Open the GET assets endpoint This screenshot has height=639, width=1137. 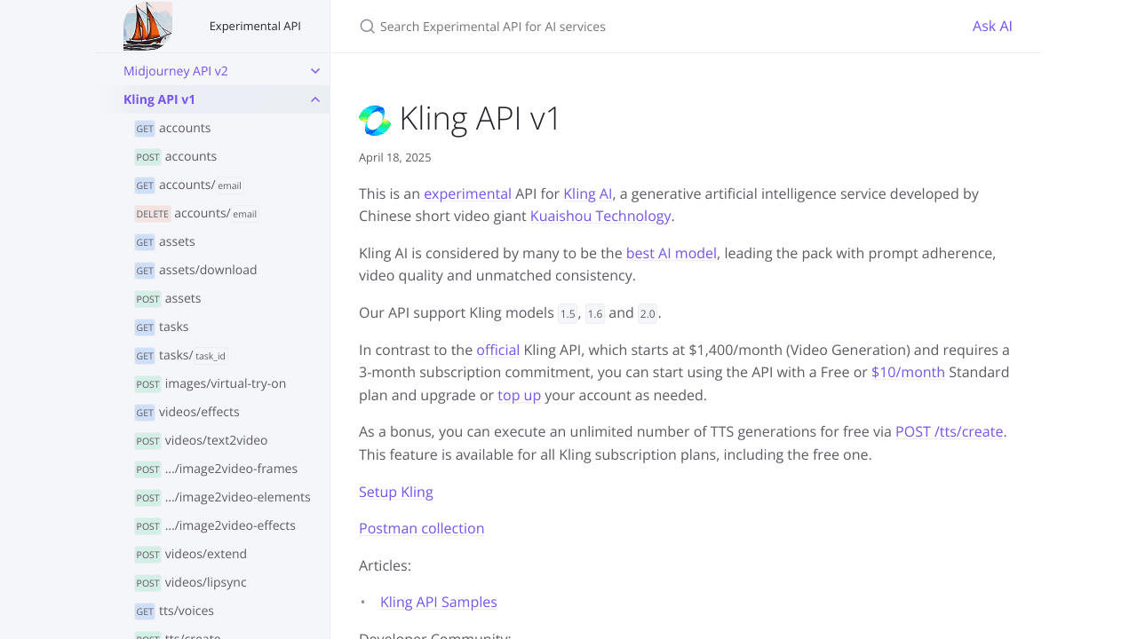(165, 241)
